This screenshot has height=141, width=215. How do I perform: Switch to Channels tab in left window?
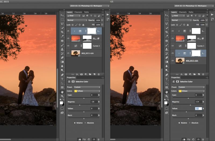click(78, 12)
